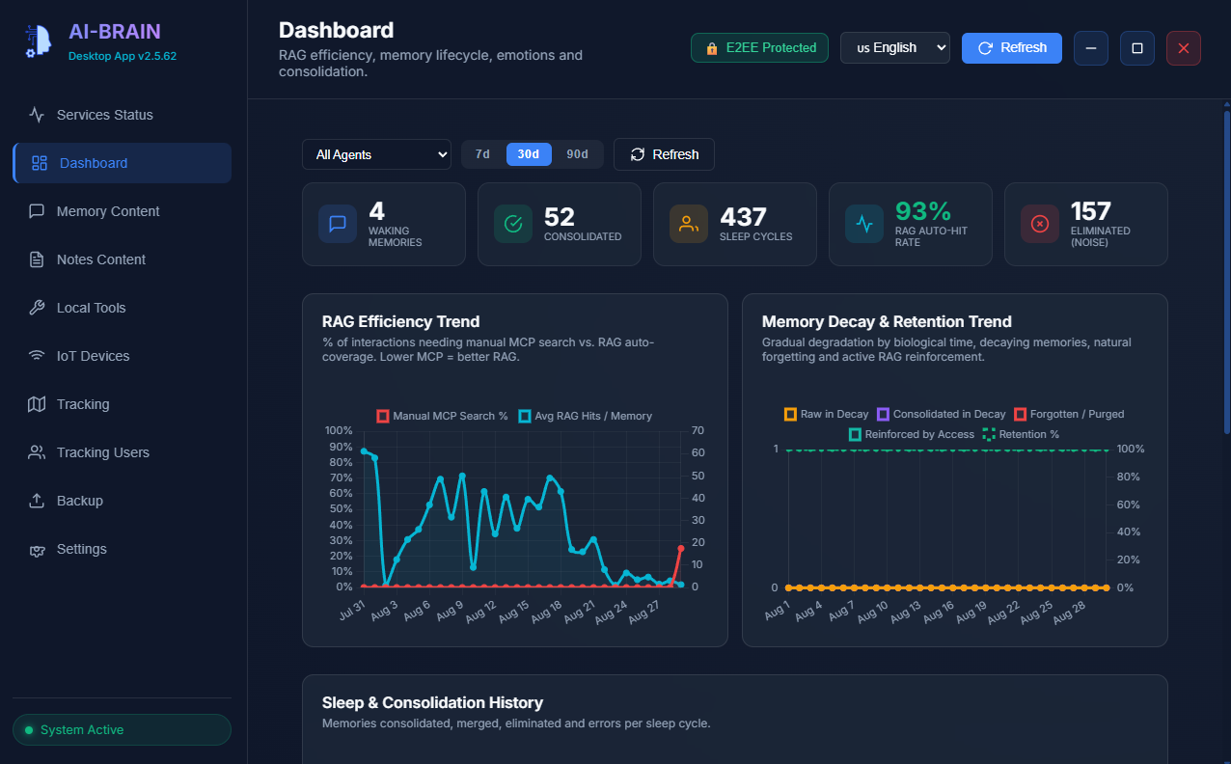Click the Waking Memories chat icon
Viewport: 1231px width, 764px height.
338,224
